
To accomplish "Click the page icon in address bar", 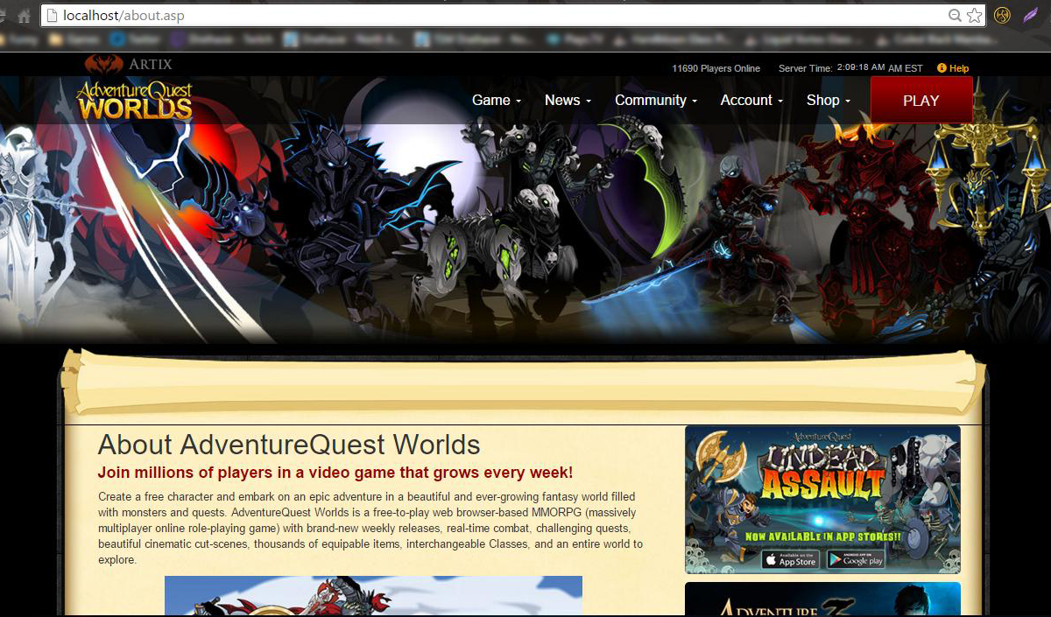I will tap(52, 16).
